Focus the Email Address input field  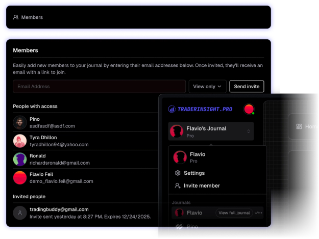pyautogui.click(x=100, y=87)
